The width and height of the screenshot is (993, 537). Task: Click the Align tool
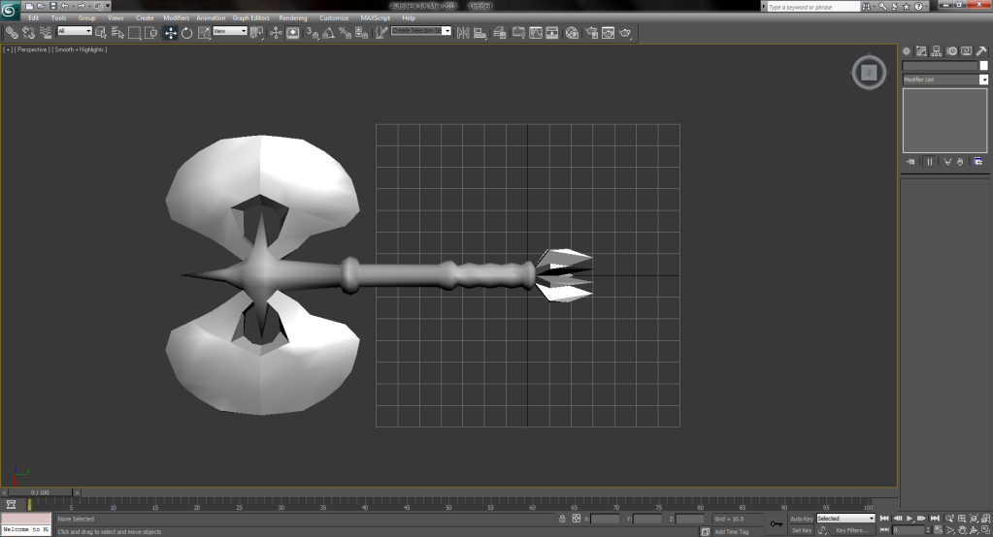click(480, 33)
